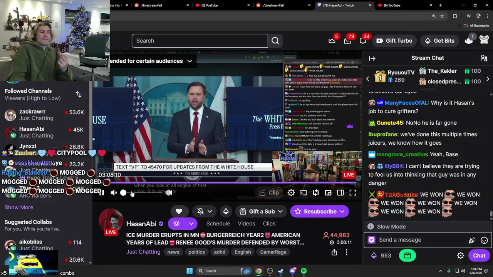The height and width of the screenshot is (277, 493).
Task: Open the user avatar menu in Twitch
Action: tap(484, 40)
